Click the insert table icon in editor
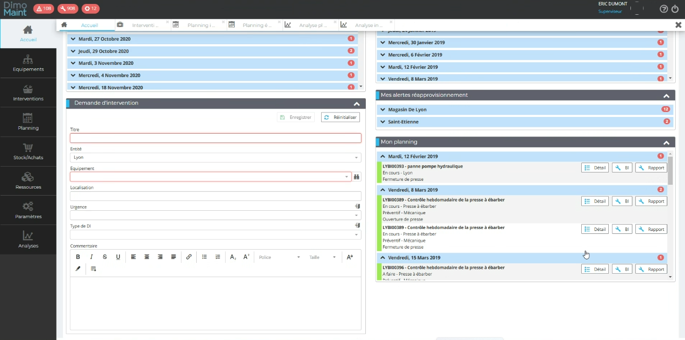 pyautogui.click(x=93, y=269)
